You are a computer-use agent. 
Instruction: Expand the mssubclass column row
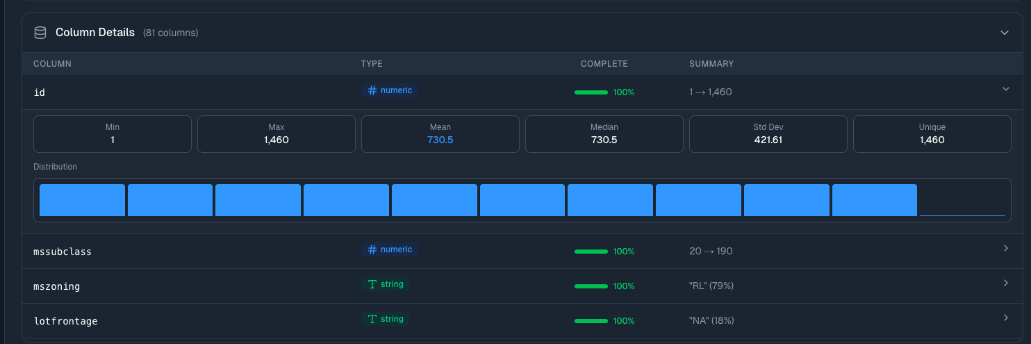[x=1005, y=249]
